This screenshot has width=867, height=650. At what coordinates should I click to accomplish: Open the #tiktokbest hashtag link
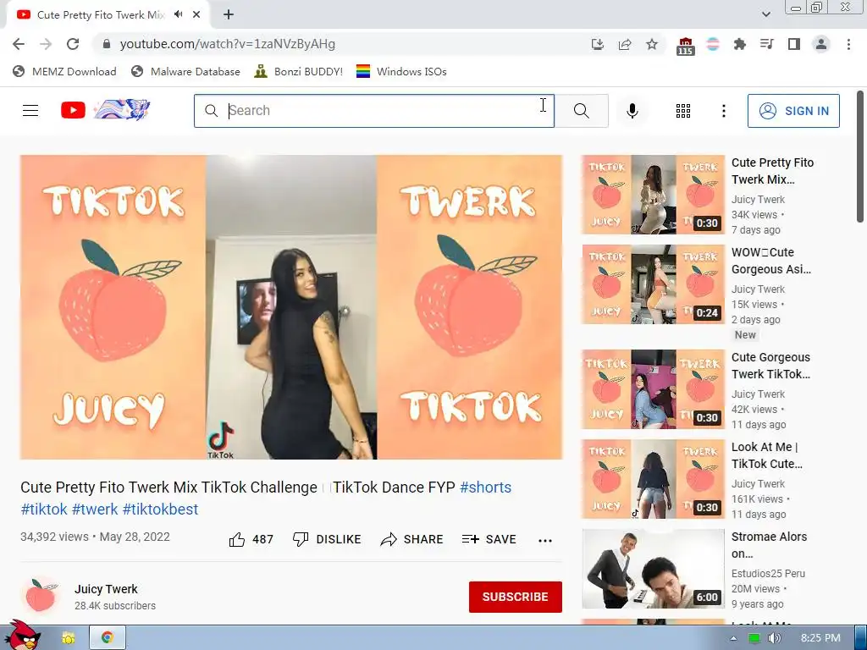(x=160, y=509)
